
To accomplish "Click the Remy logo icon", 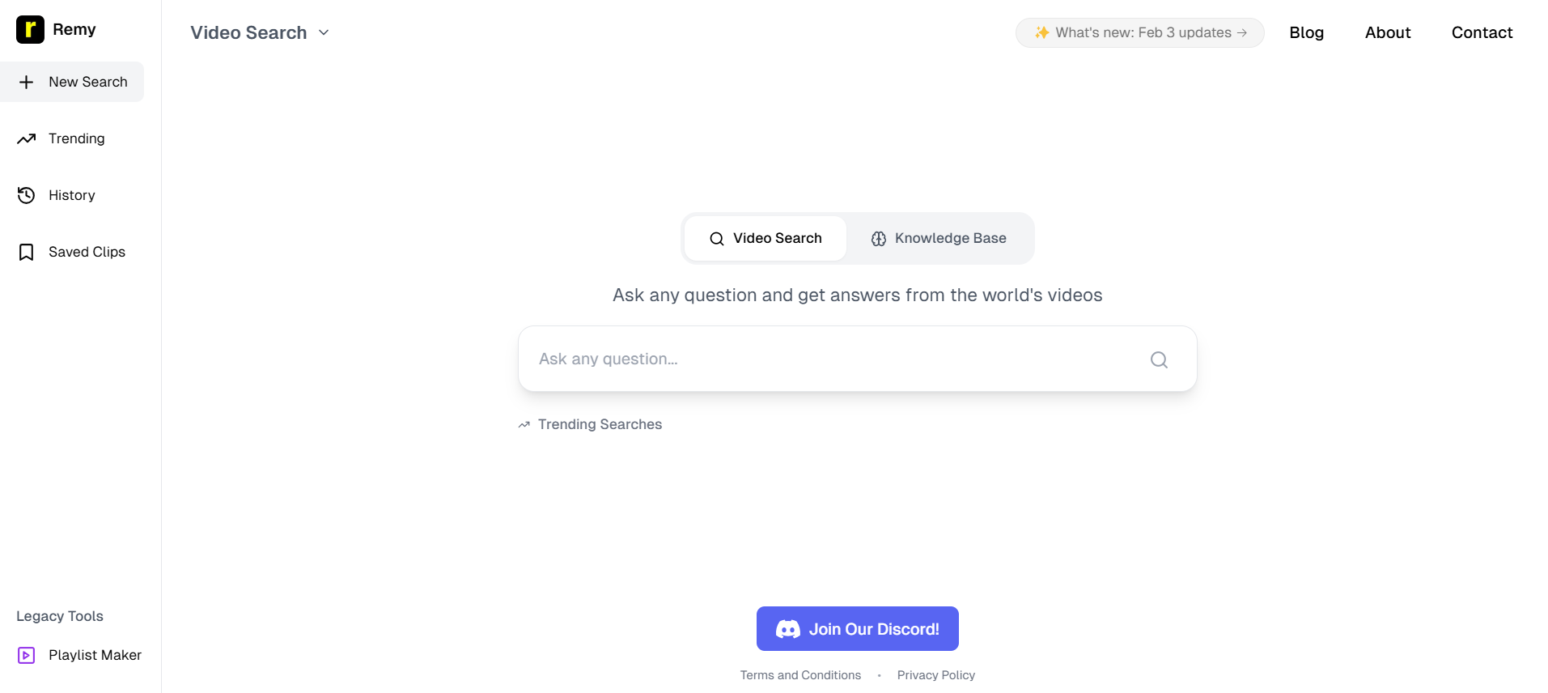I will pos(30,30).
